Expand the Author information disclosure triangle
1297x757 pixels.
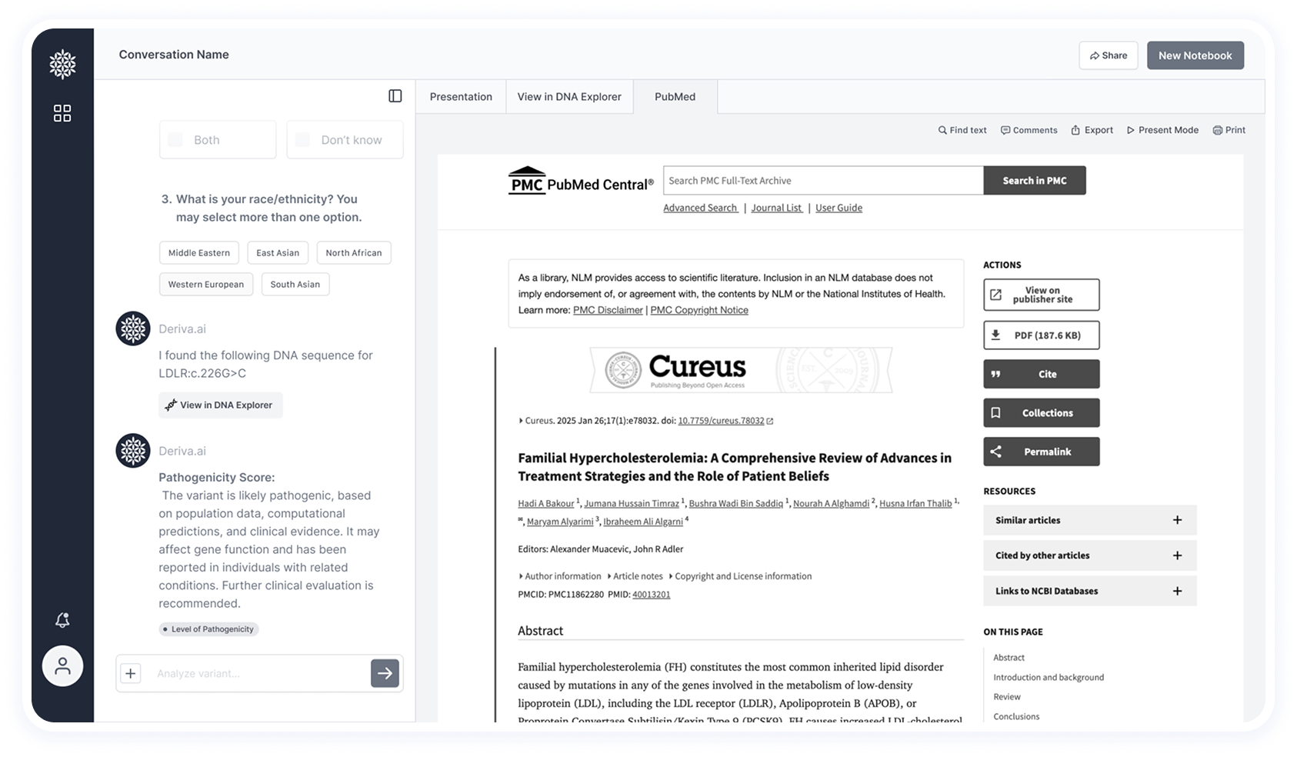click(522, 576)
